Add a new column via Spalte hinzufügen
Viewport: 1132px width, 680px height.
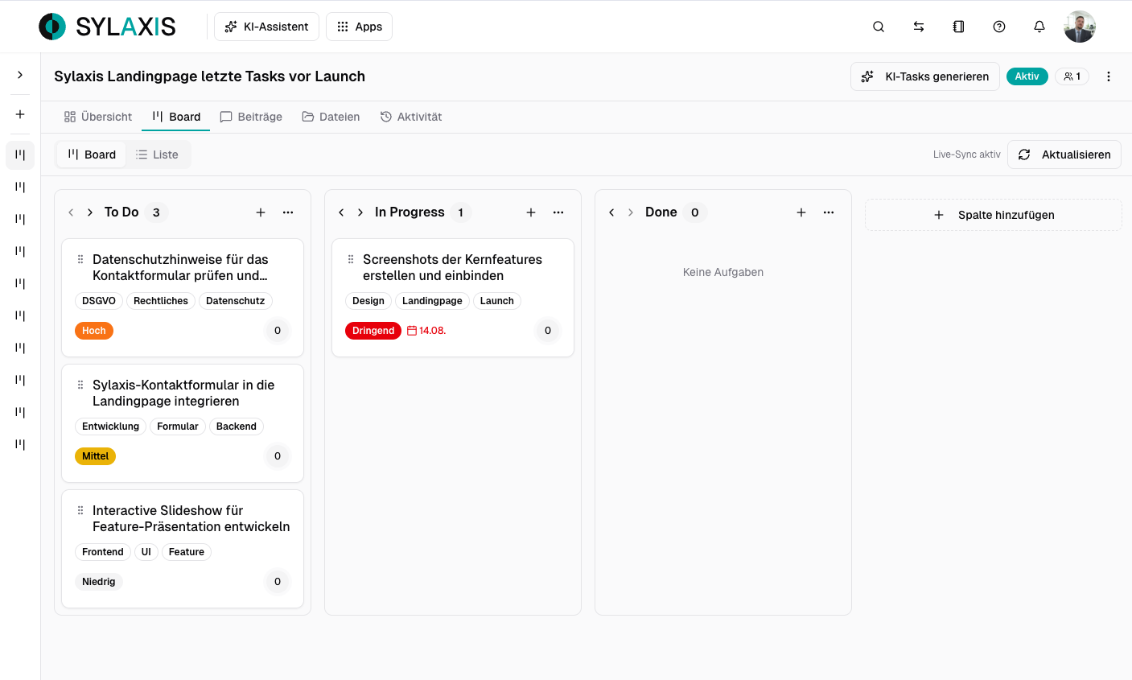pos(994,215)
